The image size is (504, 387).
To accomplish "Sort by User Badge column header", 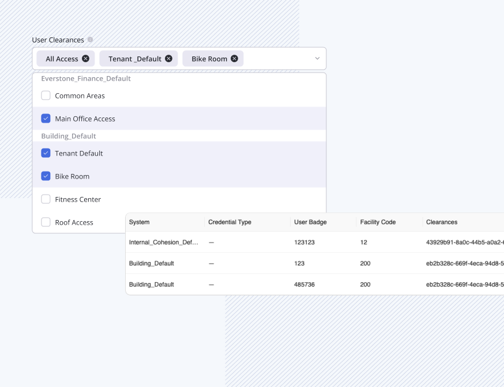I will tap(310, 222).
